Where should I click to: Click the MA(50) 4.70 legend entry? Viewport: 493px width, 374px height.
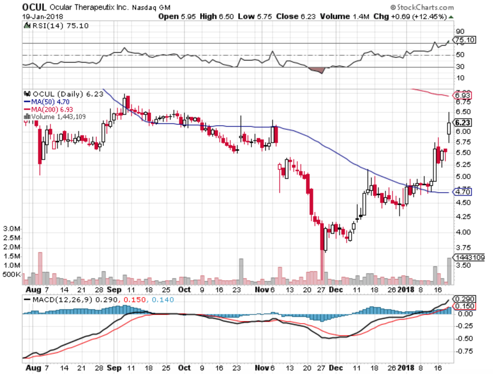point(47,102)
